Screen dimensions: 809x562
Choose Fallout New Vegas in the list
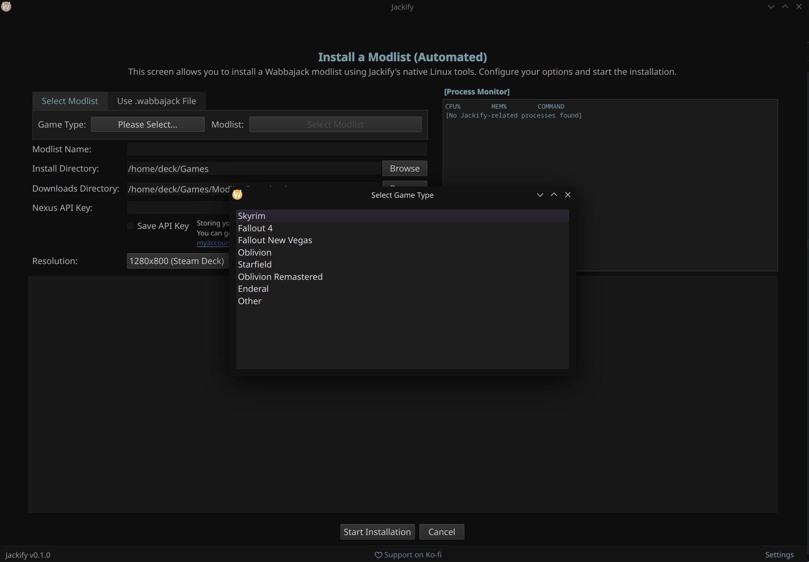click(x=275, y=240)
